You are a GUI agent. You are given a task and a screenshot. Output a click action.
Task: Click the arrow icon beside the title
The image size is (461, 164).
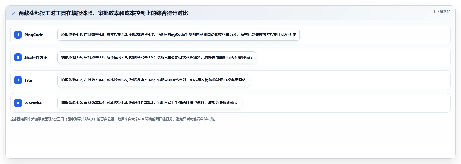coord(14,13)
